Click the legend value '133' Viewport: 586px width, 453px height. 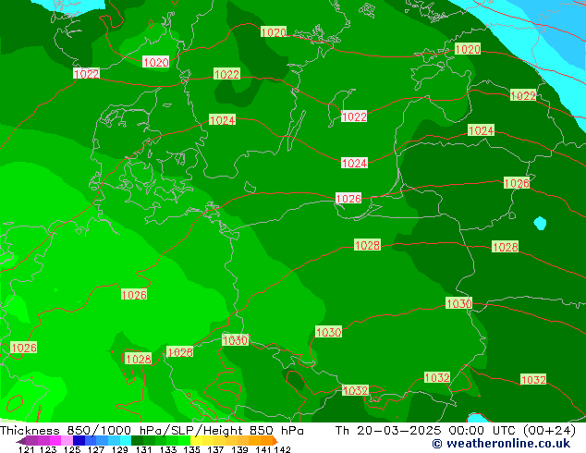pos(168,449)
